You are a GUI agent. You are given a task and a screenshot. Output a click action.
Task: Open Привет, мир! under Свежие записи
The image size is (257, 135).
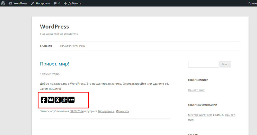pos(197,90)
